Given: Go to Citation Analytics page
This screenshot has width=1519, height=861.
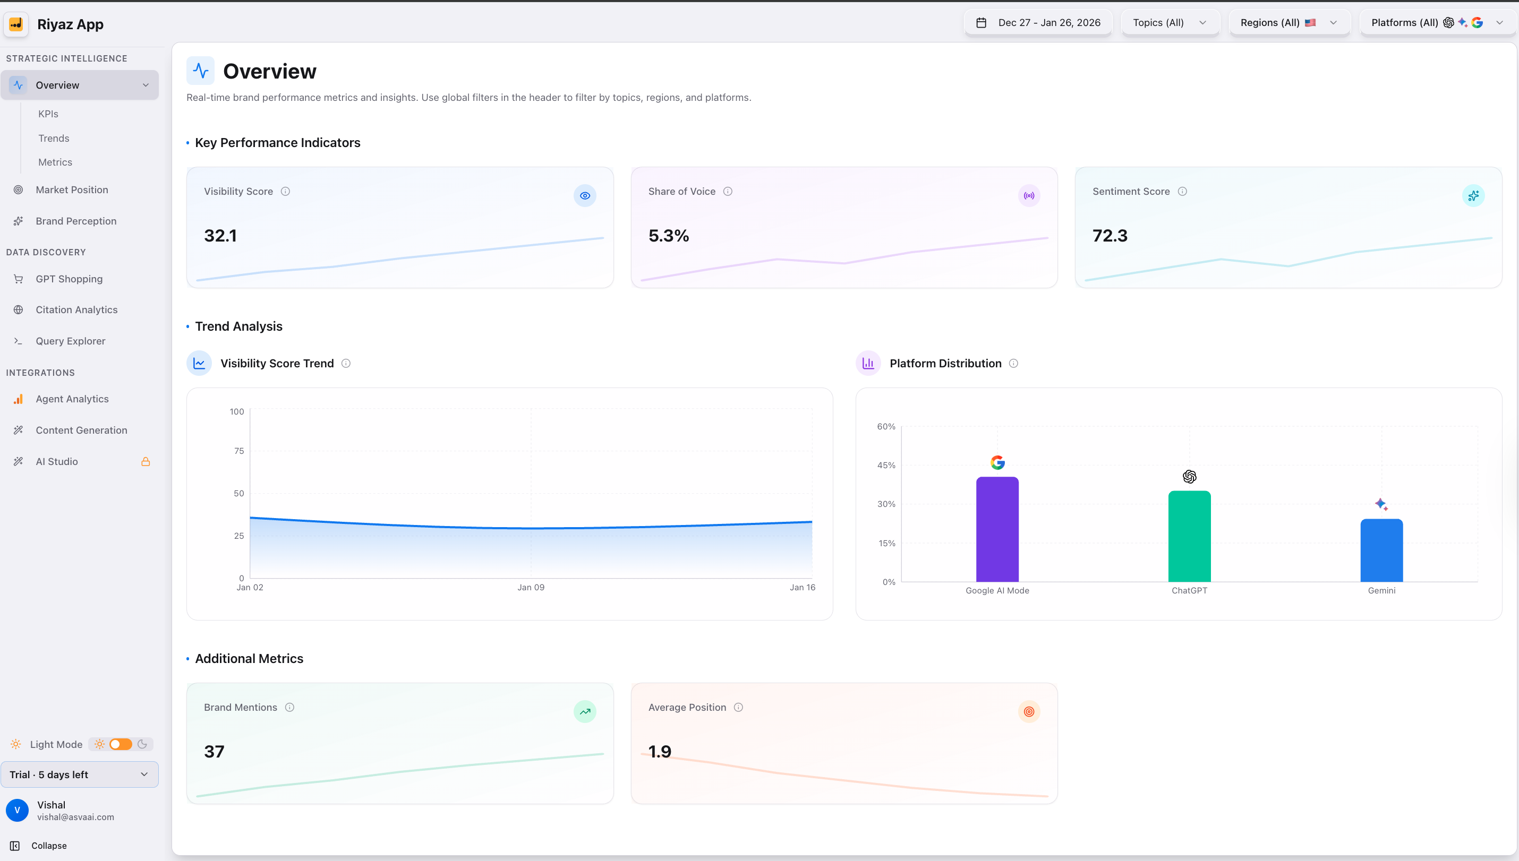Looking at the screenshot, I should pyautogui.click(x=76, y=310).
